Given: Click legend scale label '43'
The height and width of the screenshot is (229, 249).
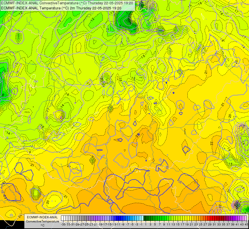Looking at the screenshot, I should tap(242, 225).
